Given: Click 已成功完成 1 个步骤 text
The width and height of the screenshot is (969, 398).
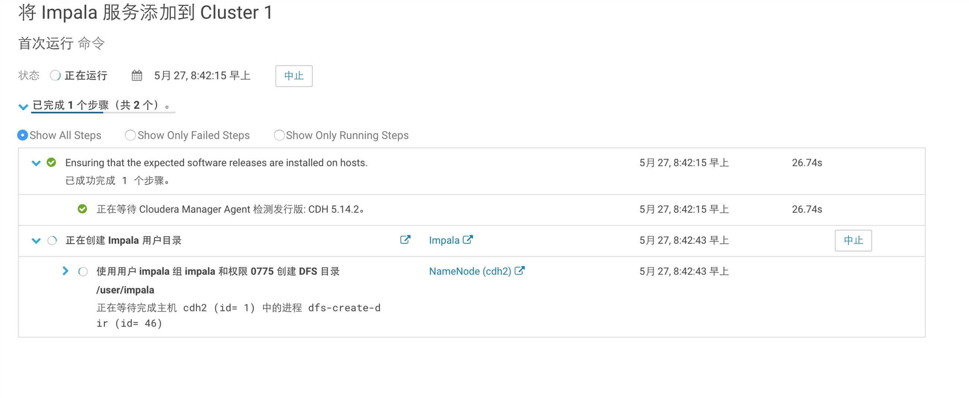Looking at the screenshot, I should pos(118,181).
